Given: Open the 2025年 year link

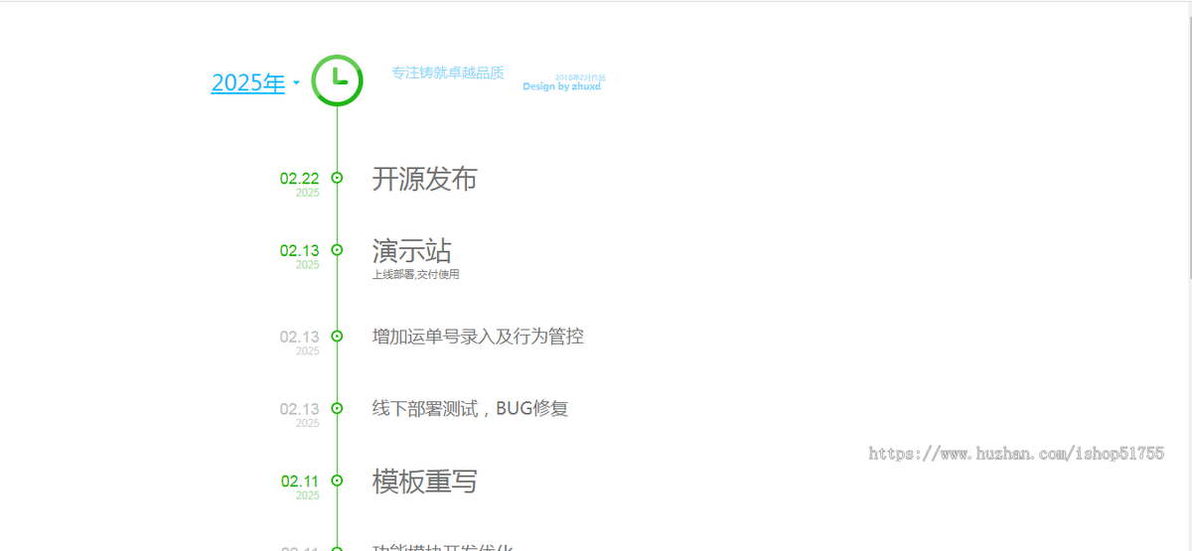Looking at the screenshot, I should pos(248,83).
